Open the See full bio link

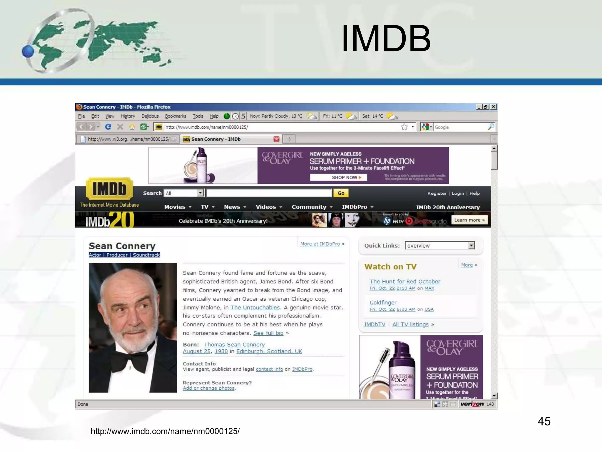268,333
